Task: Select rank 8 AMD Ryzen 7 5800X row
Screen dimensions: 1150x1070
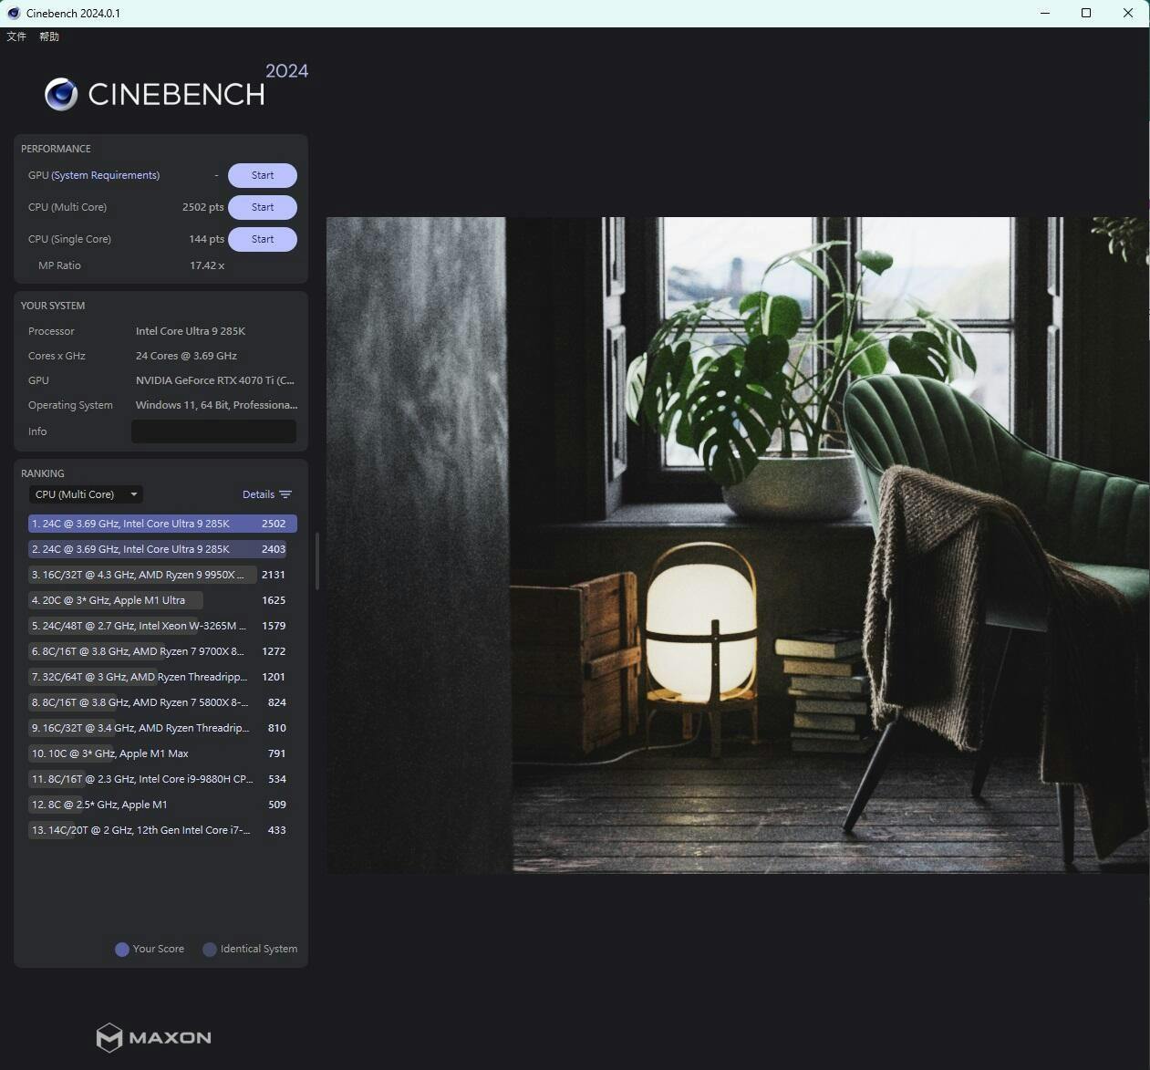Action: 162,702
